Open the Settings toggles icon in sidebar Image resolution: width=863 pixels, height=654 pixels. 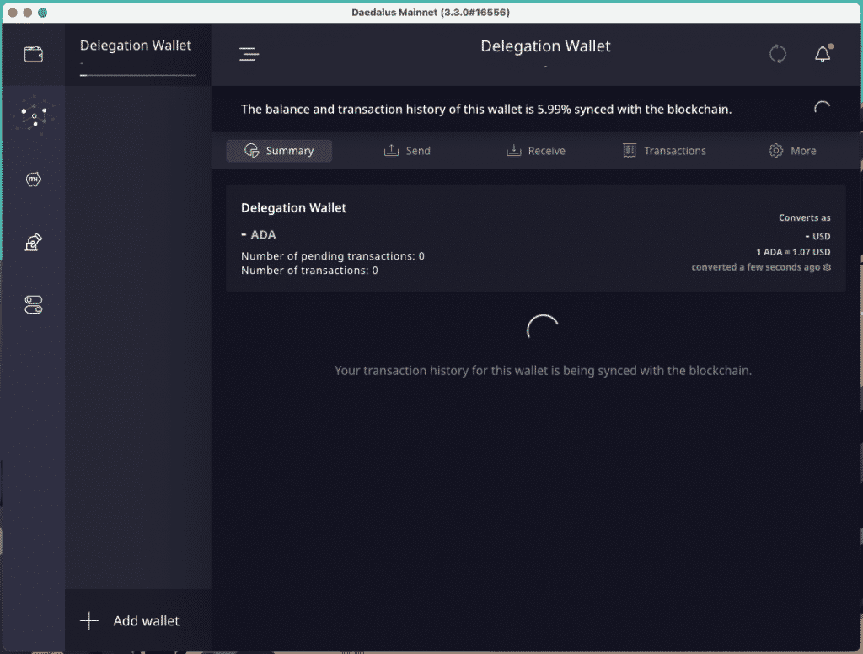tap(34, 304)
